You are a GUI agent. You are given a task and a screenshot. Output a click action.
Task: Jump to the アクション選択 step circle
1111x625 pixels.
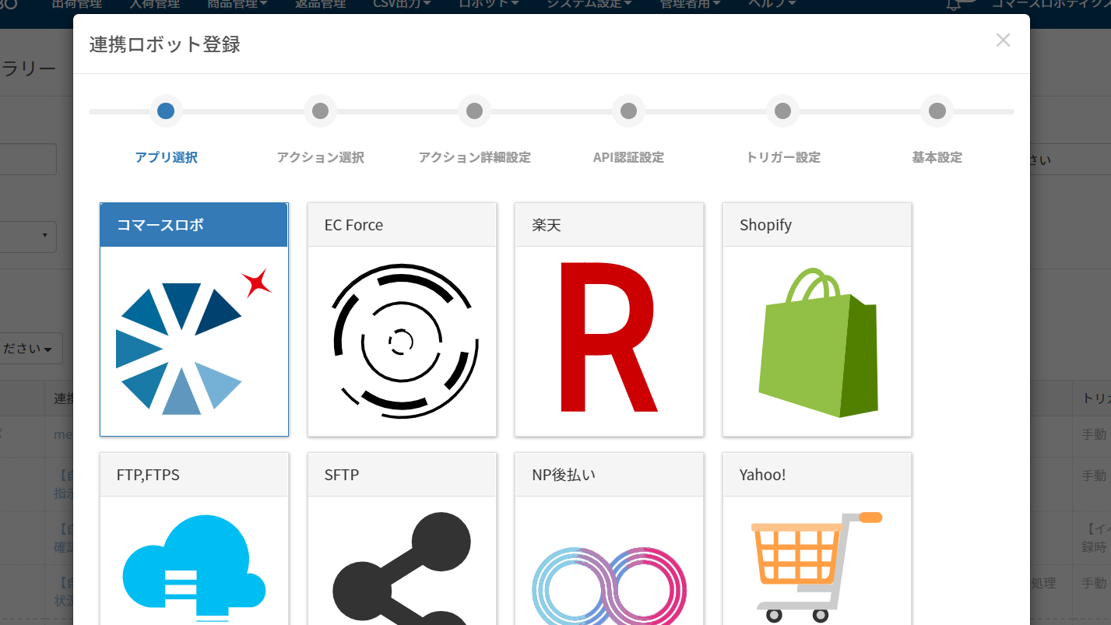(320, 111)
